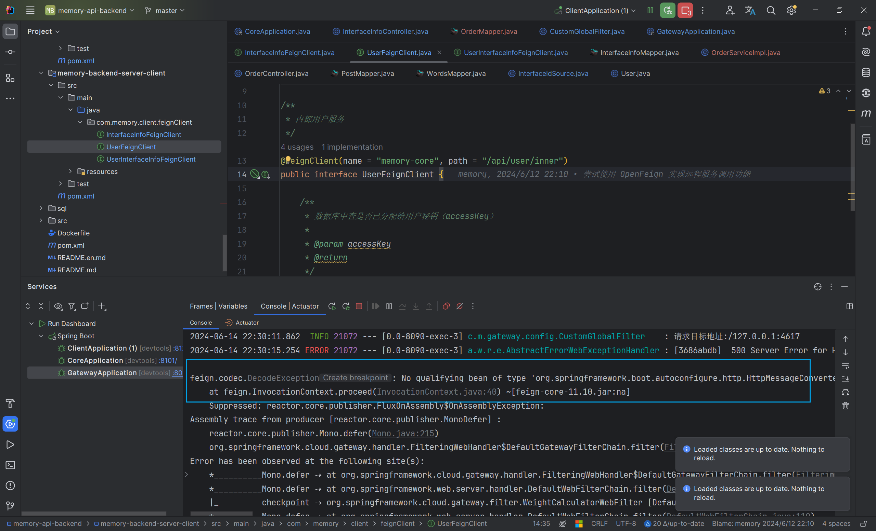Open InvocationContext.java:40 stack link
The height and width of the screenshot is (531, 876).
436,392
